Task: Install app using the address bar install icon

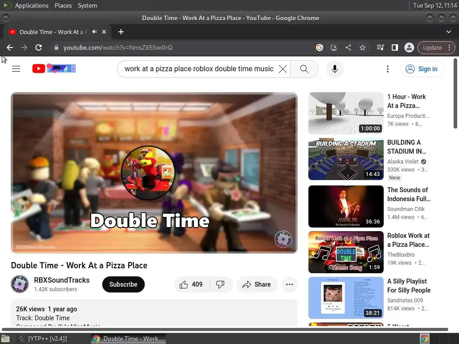Action: [x=333, y=47]
